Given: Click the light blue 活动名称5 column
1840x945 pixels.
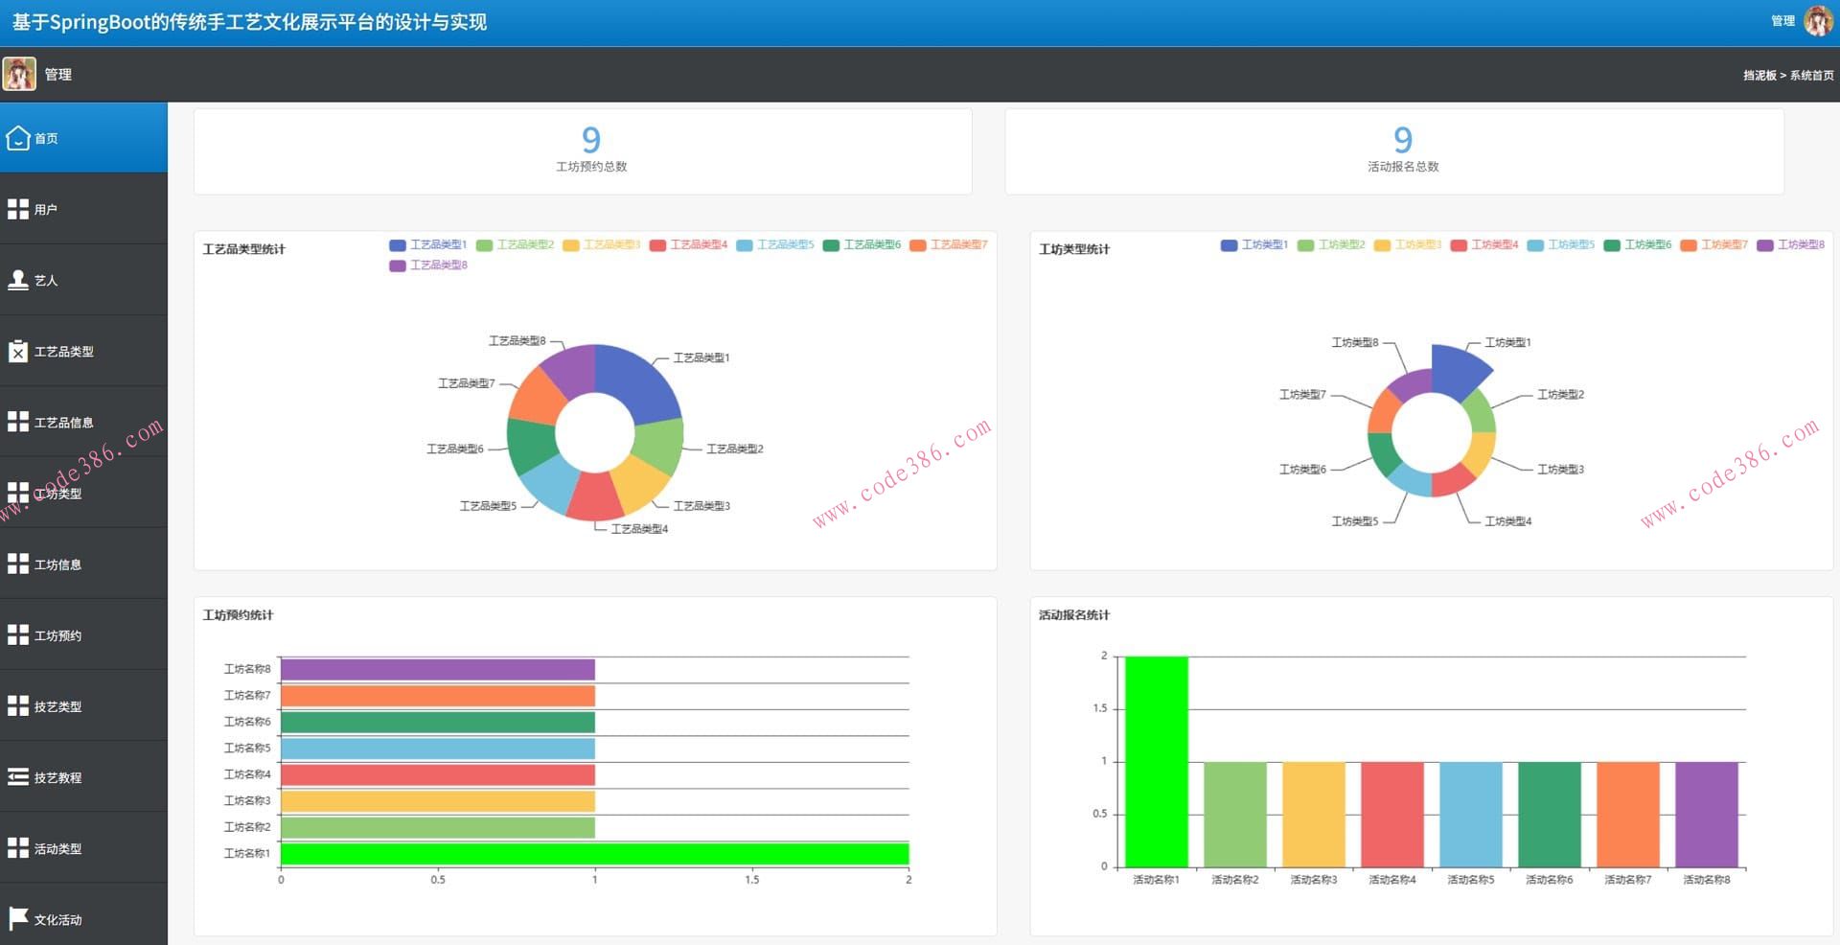Looking at the screenshot, I should [1471, 815].
